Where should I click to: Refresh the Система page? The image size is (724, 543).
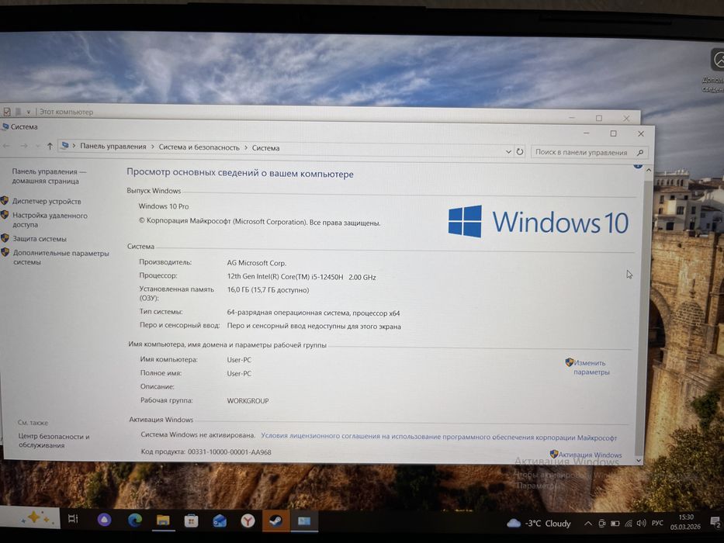519,151
